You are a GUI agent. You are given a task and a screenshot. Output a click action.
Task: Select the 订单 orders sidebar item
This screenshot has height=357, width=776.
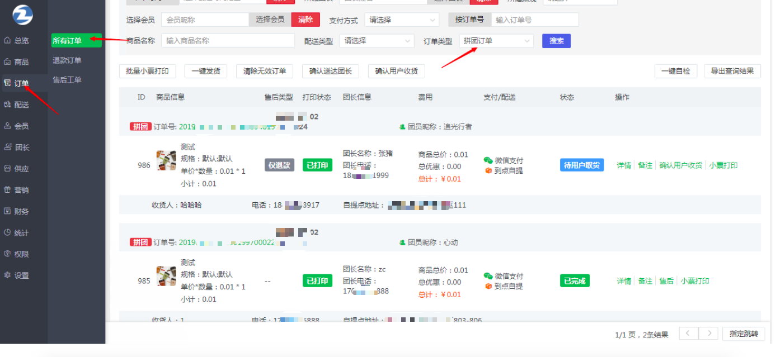pyautogui.click(x=17, y=83)
